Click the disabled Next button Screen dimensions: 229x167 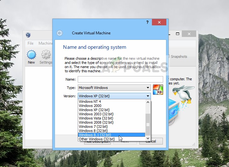[125, 143]
